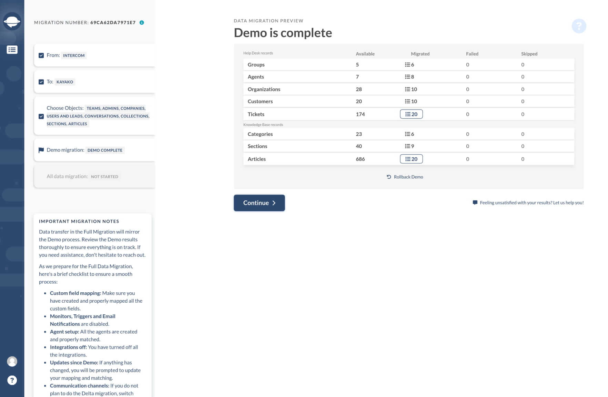Click the Tickets row label

[256, 114]
